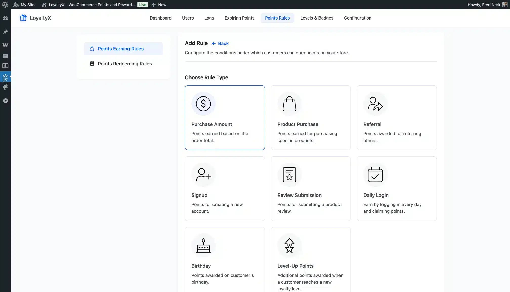Switch to Points Redeeming Rules
510x292 pixels.
125,64
